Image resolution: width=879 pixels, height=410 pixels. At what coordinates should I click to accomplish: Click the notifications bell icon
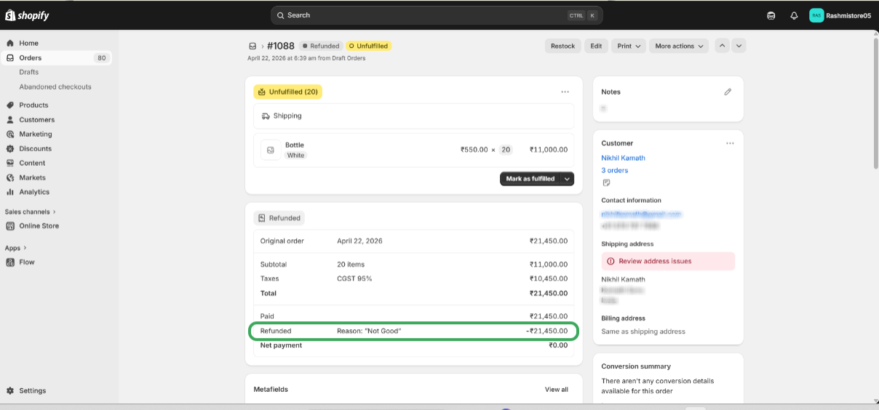pyautogui.click(x=794, y=15)
